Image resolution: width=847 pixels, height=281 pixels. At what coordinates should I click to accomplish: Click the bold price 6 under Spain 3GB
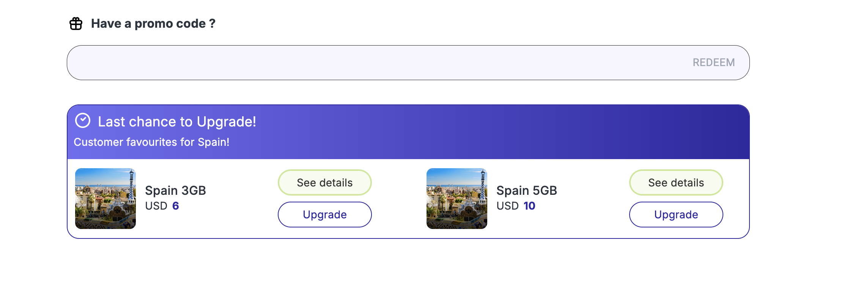176,206
